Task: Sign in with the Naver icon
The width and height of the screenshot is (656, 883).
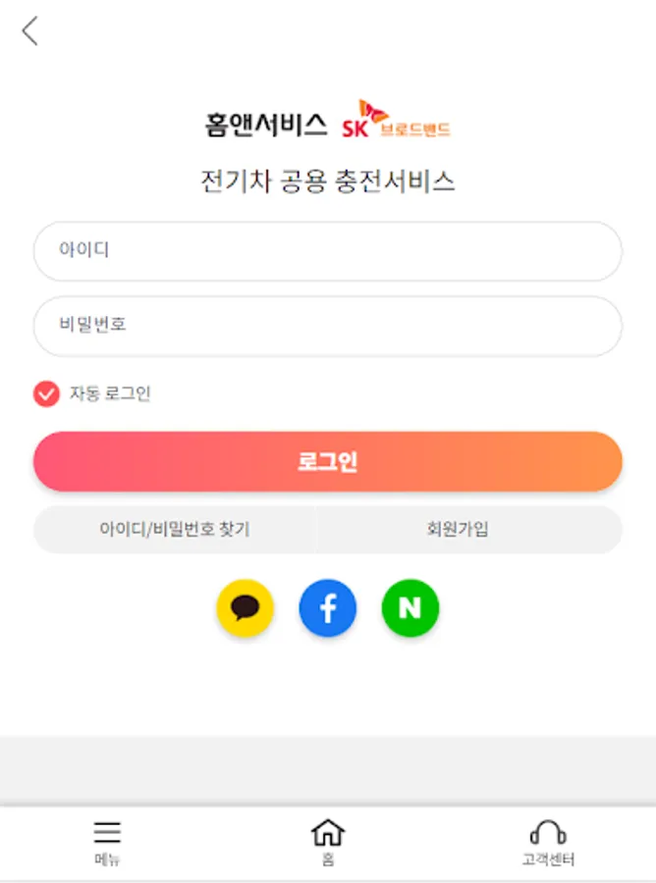Action: pos(410,608)
